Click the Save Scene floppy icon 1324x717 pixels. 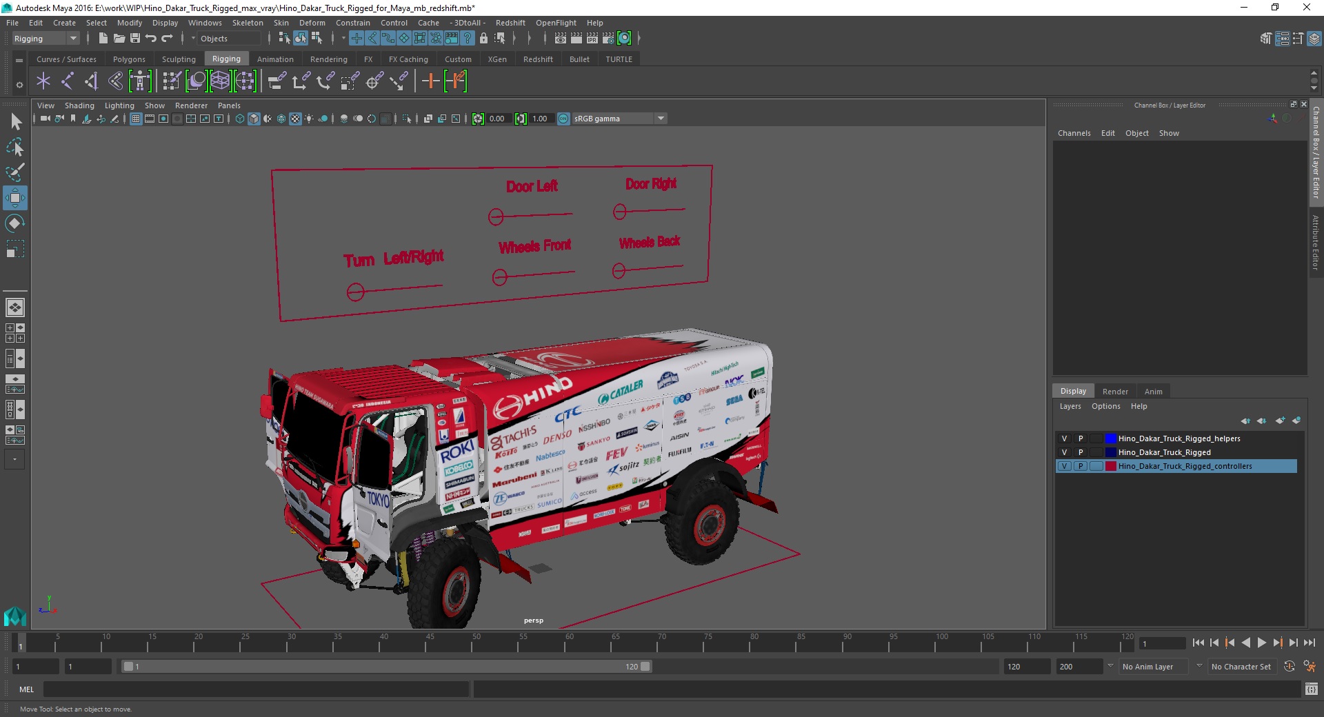pos(135,39)
